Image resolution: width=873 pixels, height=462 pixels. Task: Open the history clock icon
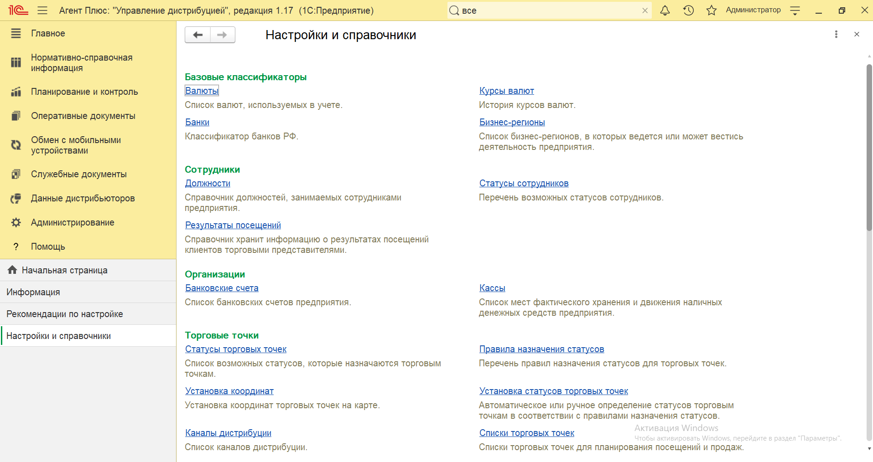(x=688, y=10)
